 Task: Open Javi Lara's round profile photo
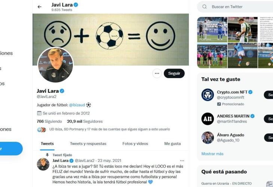point(55,65)
